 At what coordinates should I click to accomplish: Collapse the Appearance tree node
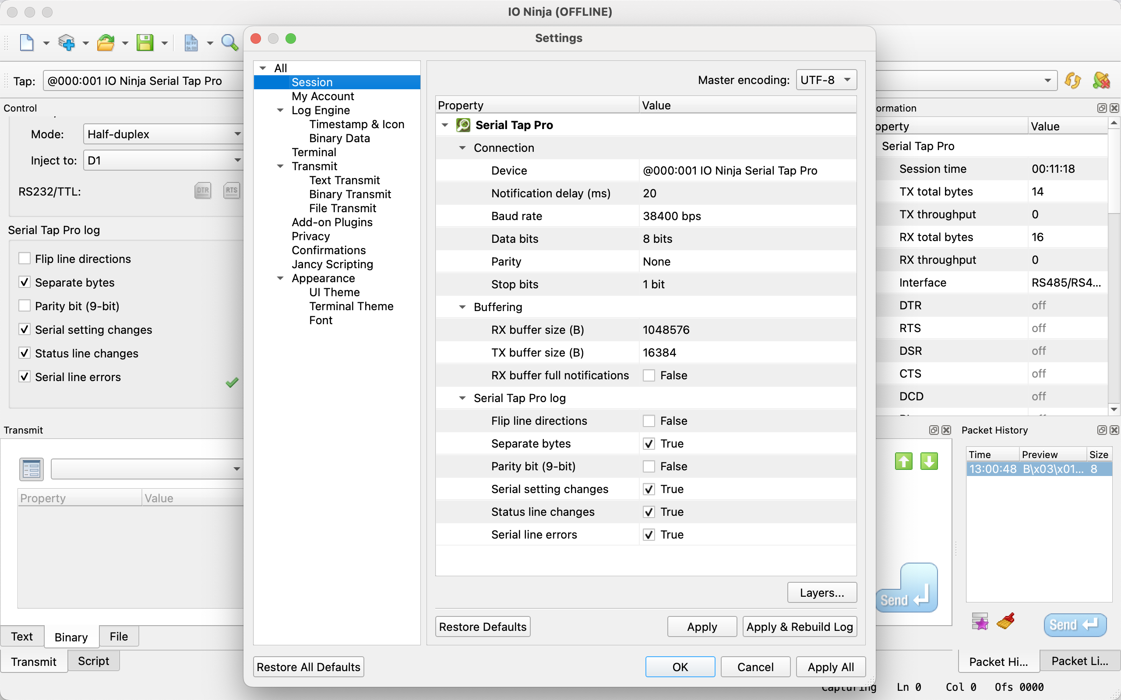(280, 278)
